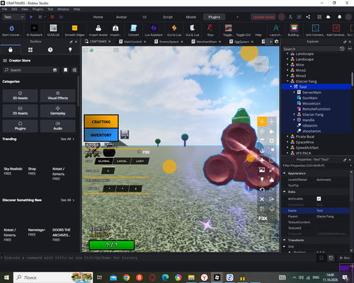This screenshot has height=283, width=354.
Task: Open the Test mode dropdown
Action: (x=13, y=17)
